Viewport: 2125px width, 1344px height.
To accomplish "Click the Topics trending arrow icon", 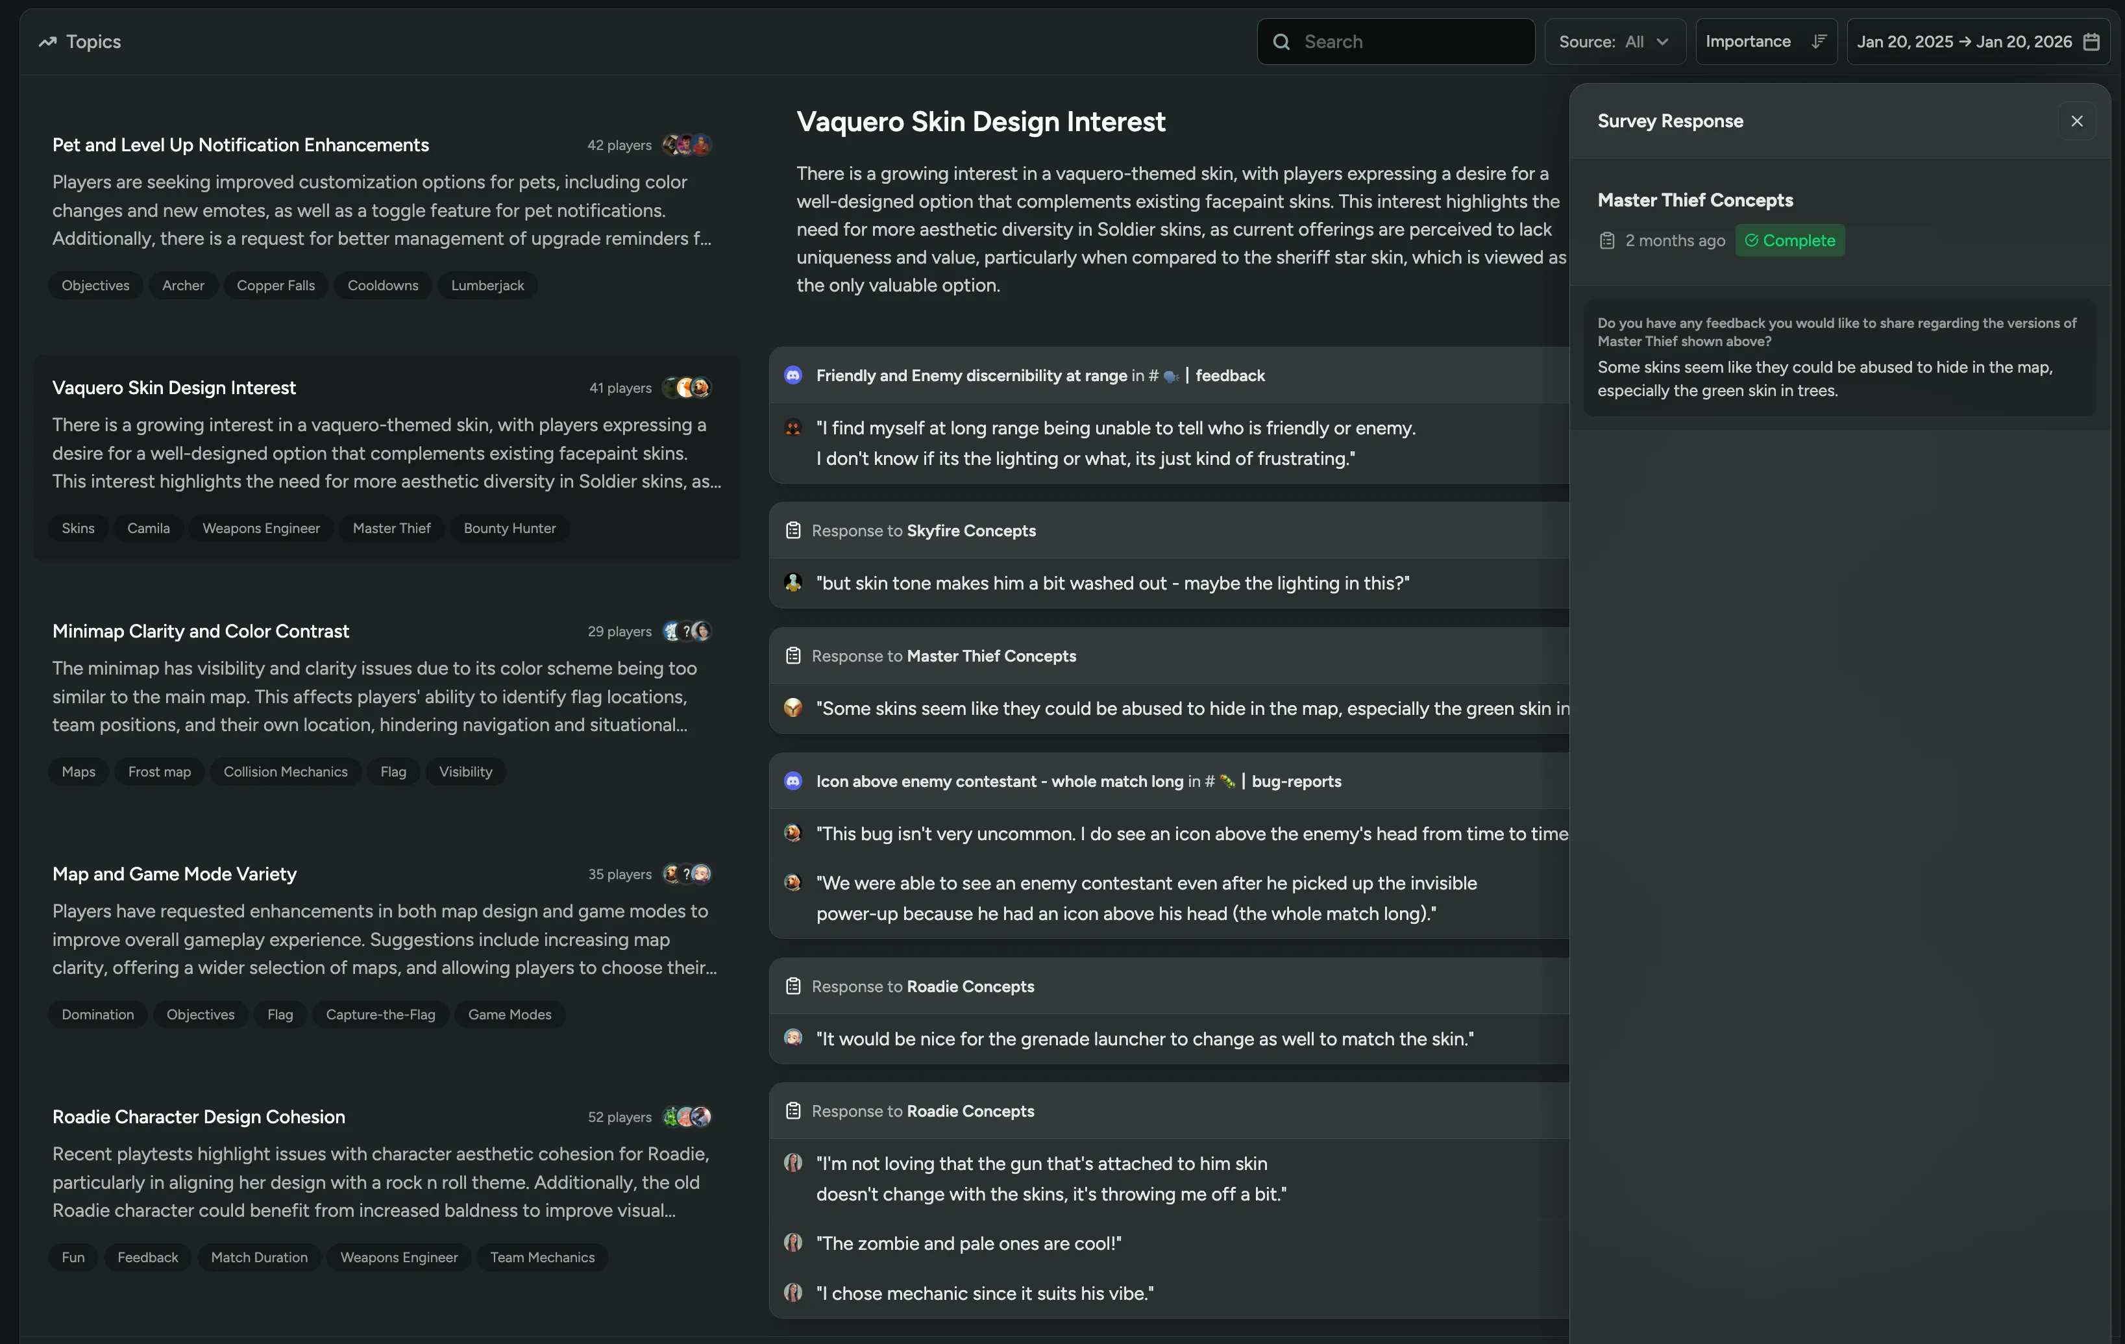I will coord(47,42).
